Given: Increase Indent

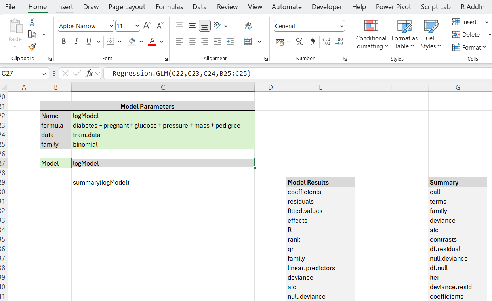Looking at the screenshot, I should pos(230,41).
